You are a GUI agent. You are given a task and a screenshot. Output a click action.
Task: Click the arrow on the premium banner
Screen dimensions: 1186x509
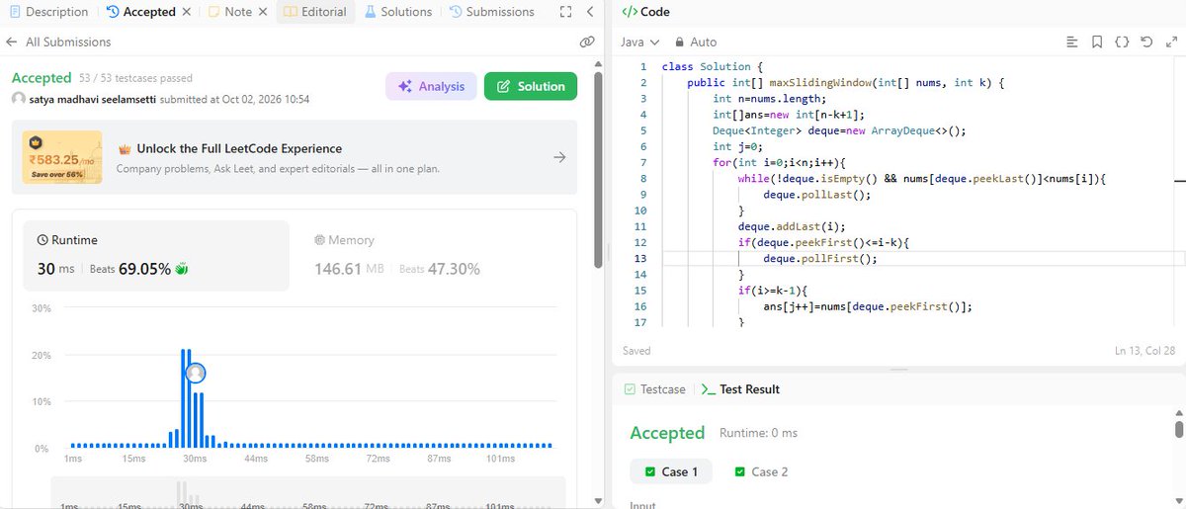pos(559,157)
